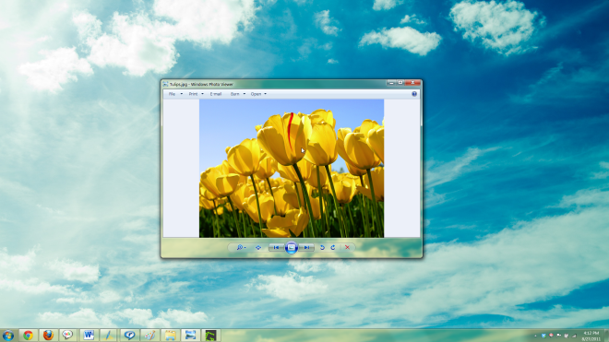Click the E-mail button in Photo Viewer
Screen dimensions: 609x342
coord(216,94)
